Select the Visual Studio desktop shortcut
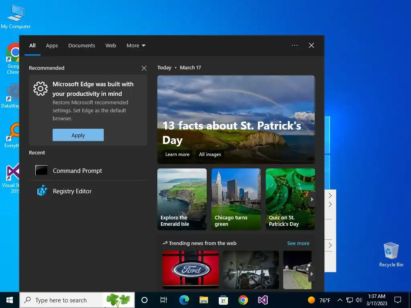This screenshot has height=308, width=411. [12, 178]
